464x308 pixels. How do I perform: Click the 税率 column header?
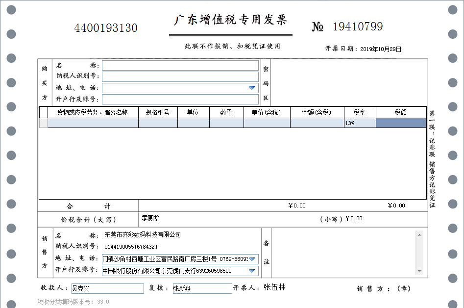click(x=360, y=112)
